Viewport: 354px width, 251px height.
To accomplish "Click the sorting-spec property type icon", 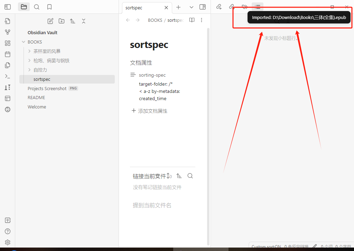I will tap(133, 75).
